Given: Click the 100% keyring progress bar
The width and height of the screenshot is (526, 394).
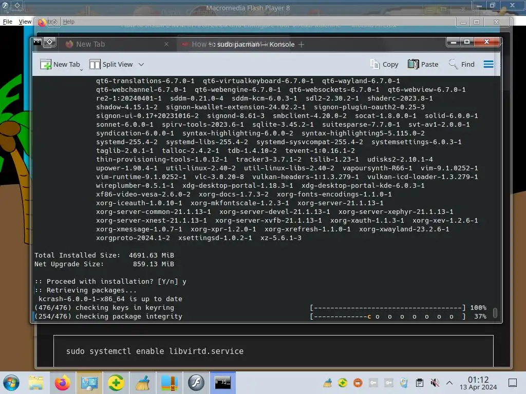Looking at the screenshot, I should click(x=388, y=308).
